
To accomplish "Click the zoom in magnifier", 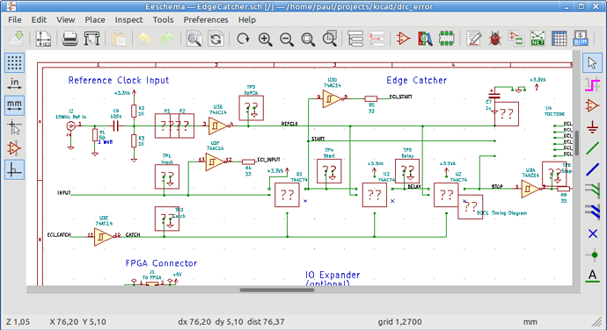I will (x=265, y=39).
